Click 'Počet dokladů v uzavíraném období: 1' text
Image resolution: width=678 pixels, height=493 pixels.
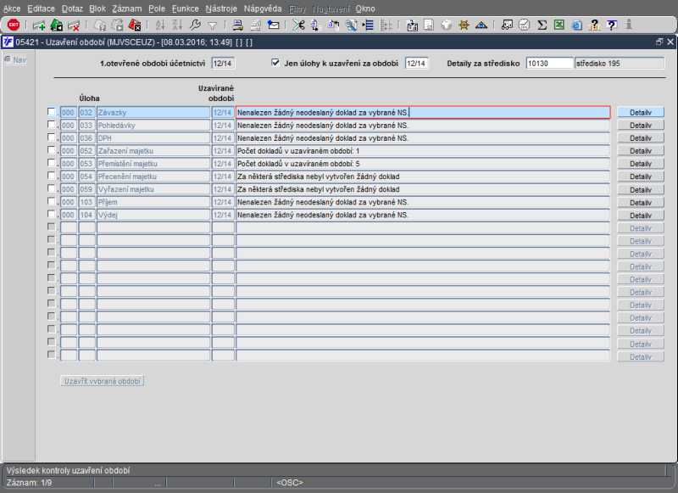coord(298,151)
